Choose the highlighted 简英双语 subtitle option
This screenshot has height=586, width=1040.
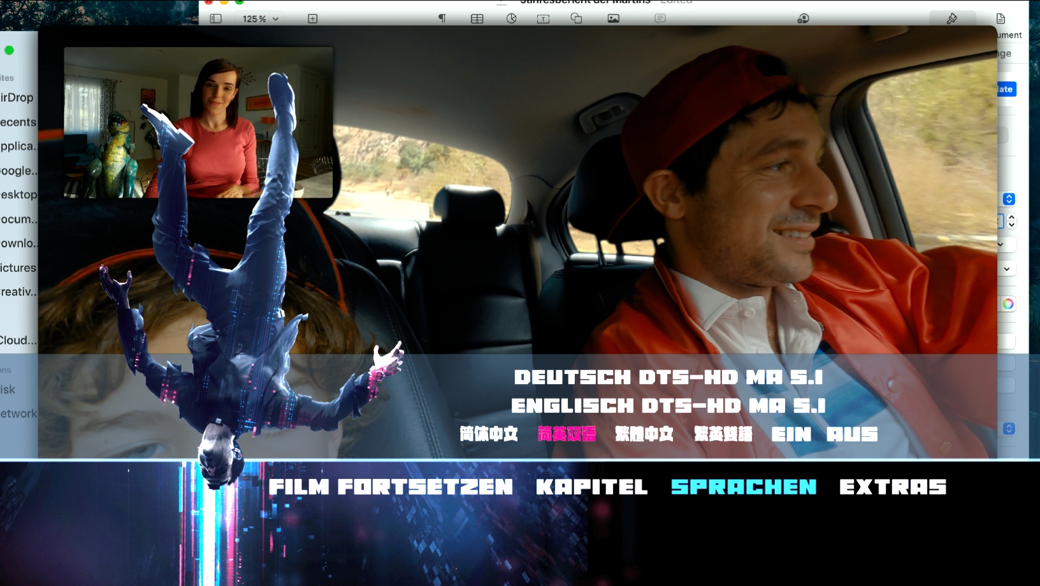point(567,434)
